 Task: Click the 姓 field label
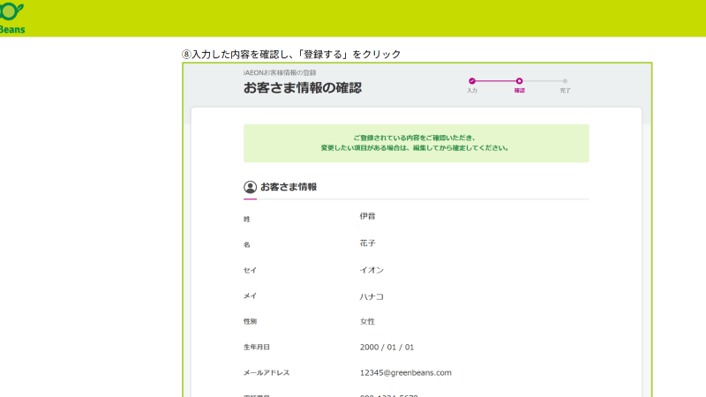(x=247, y=219)
